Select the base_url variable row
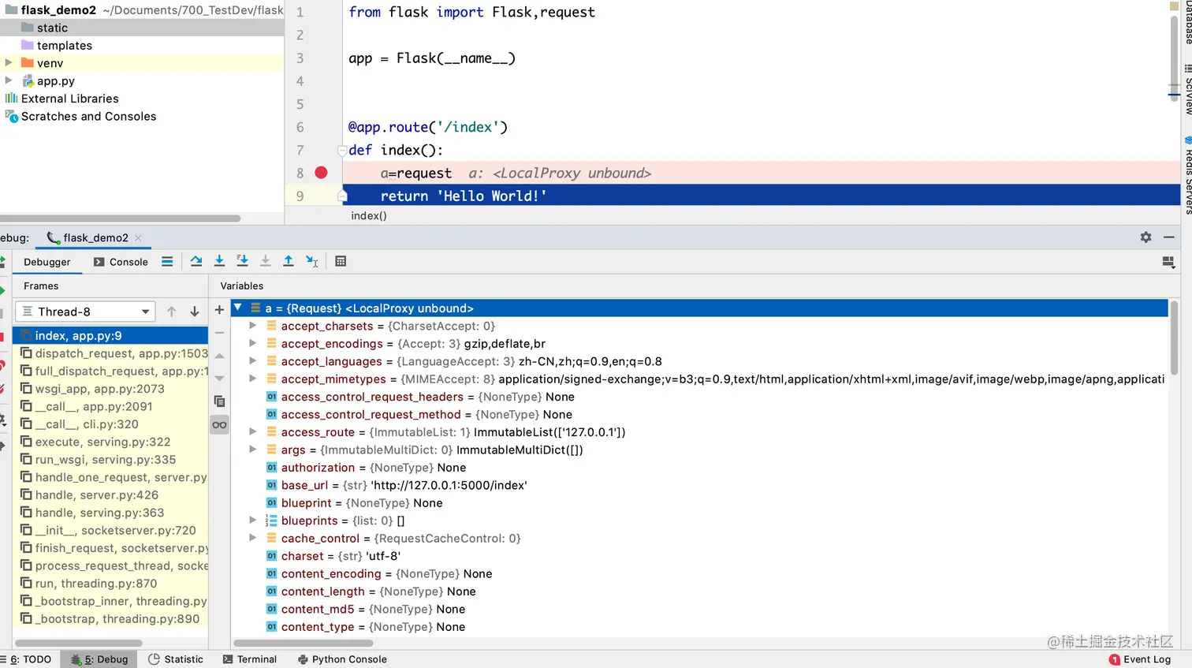This screenshot has height=668, width=1192. click(x=699, y=485)
